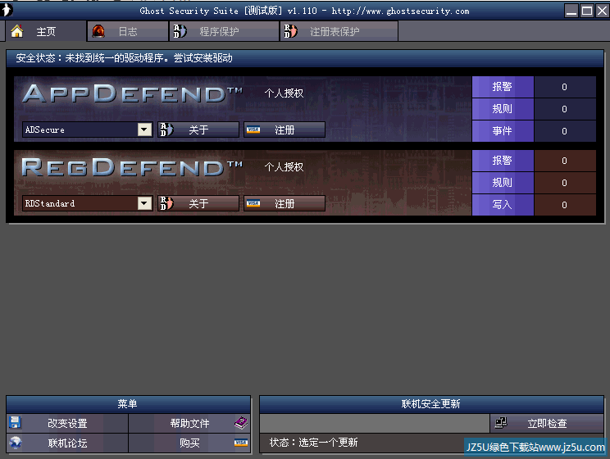610x459 pixels.
Task: Click RD icon on RegDefend 关于 button
Action: [167, 203]
